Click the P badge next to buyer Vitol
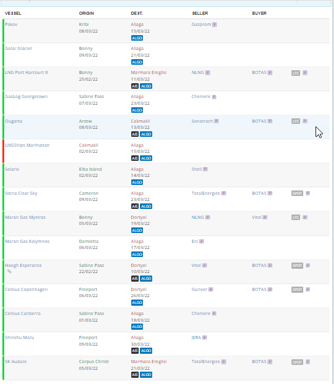 point(265,218)
